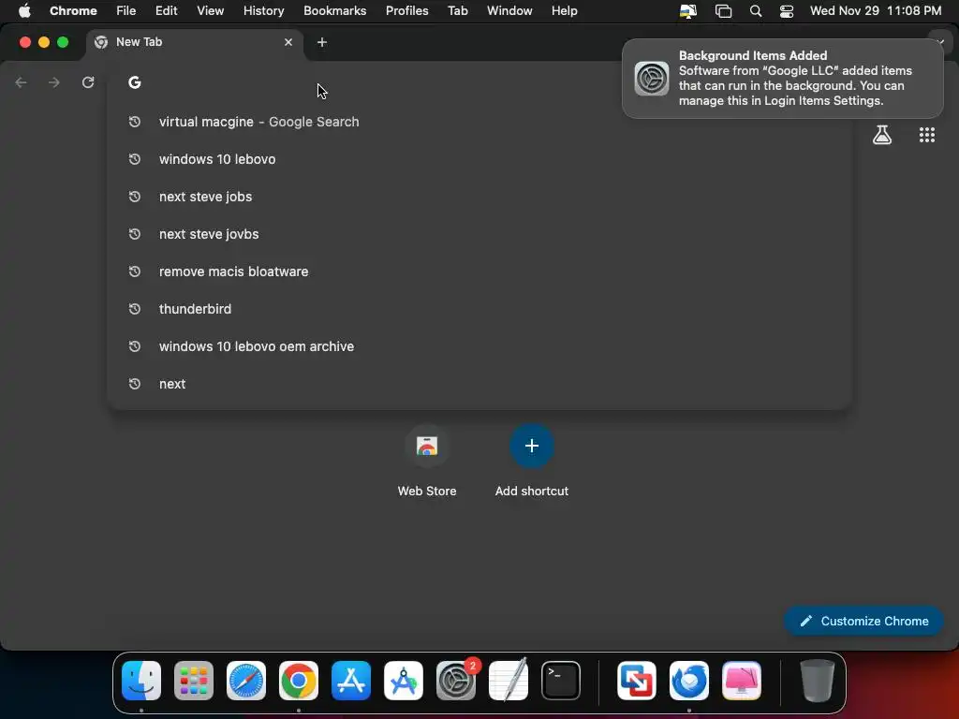Add a new shortcut tile
Screen dimensions: 959x719
[532, 462]
